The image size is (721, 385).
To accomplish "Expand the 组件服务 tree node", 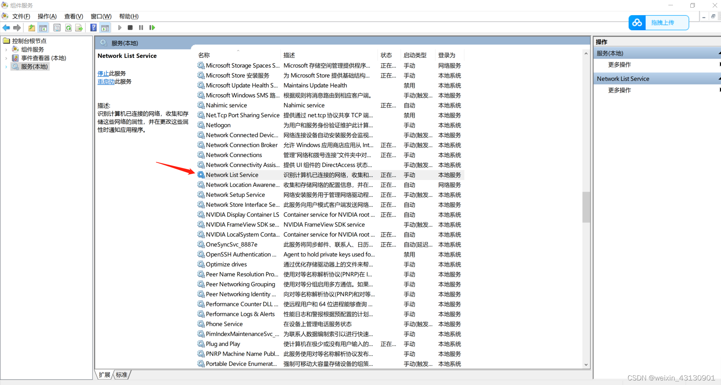I will pos(6,50).
